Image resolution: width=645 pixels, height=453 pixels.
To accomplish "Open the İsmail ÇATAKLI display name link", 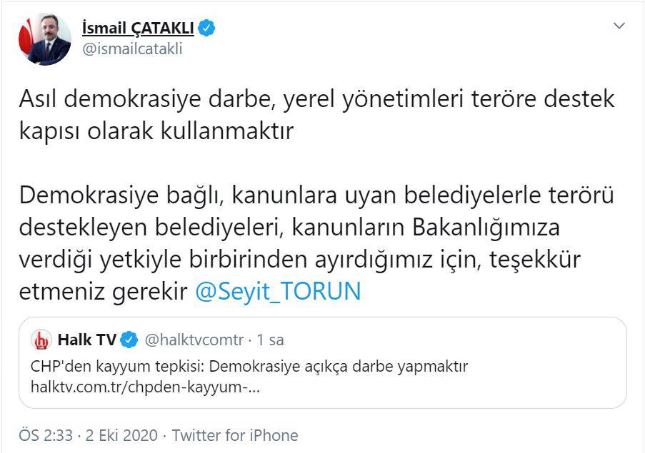I will (139, 28).
